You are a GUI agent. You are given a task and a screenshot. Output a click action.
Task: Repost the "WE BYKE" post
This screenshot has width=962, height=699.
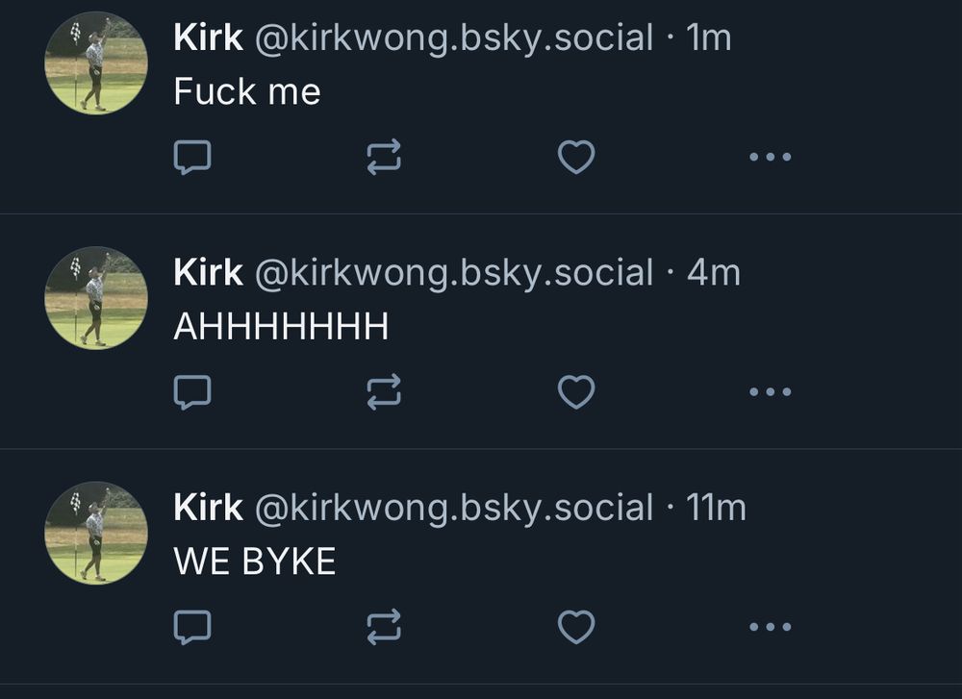[x=384, y=627]
